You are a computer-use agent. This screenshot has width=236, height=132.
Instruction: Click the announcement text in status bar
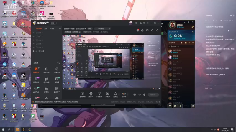coord(56,102)
